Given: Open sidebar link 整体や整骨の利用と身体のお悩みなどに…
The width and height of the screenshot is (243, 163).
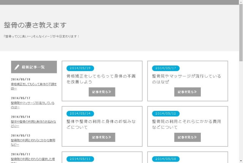Looking at the screenshot, I should pyautogui.click(x=33, y=124).
